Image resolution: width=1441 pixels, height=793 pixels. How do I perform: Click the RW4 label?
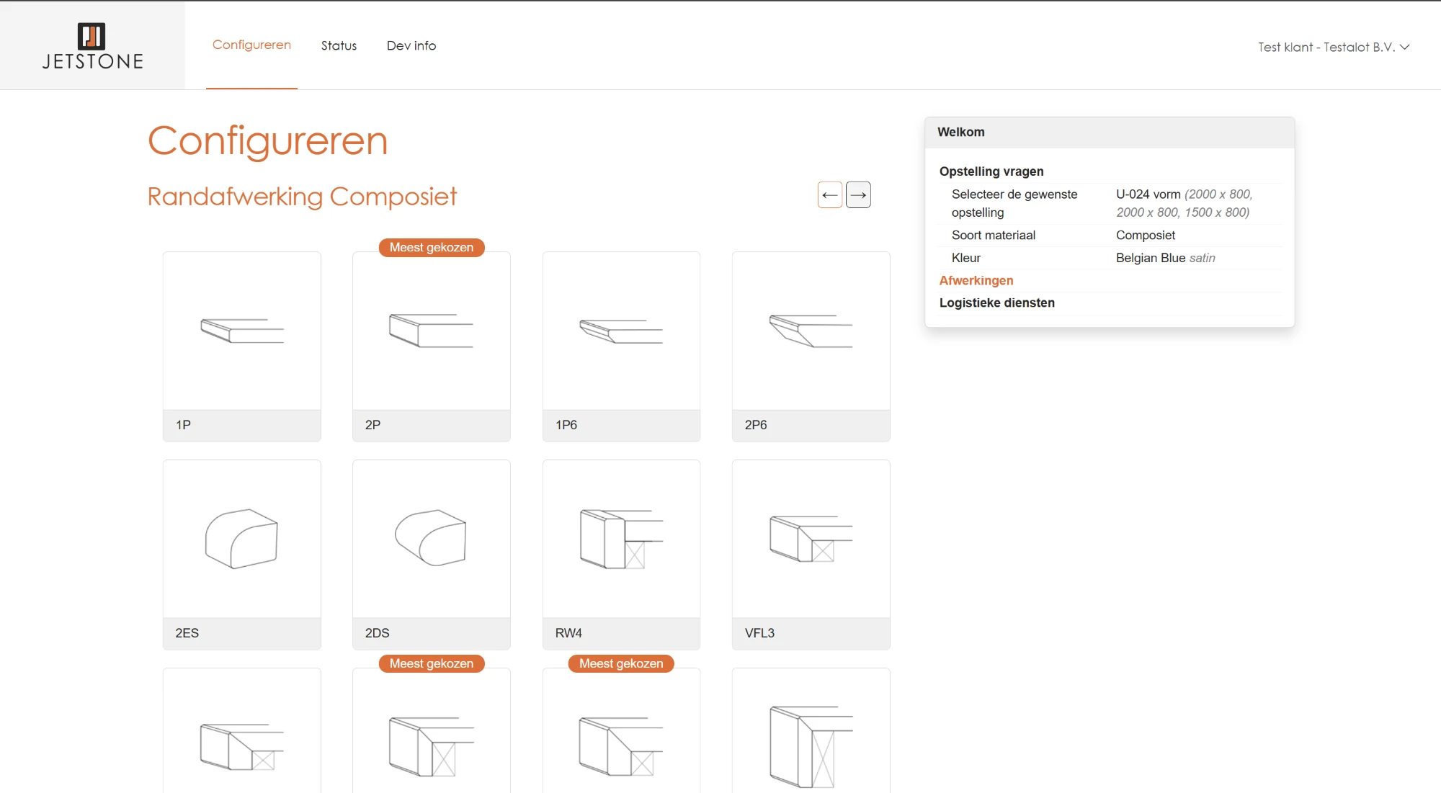(568, 633)
